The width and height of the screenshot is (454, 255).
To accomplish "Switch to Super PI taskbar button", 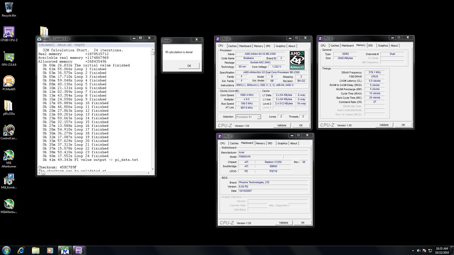I will [x=65, y=250].
